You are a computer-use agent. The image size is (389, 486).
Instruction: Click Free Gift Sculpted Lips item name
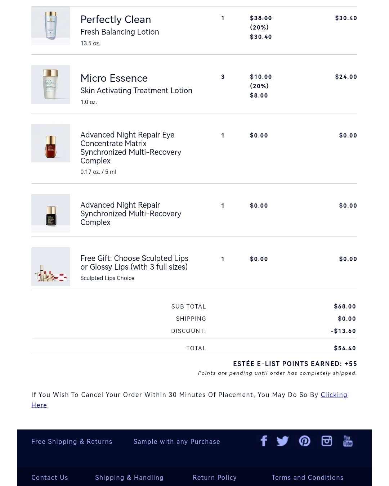(134, 263)
